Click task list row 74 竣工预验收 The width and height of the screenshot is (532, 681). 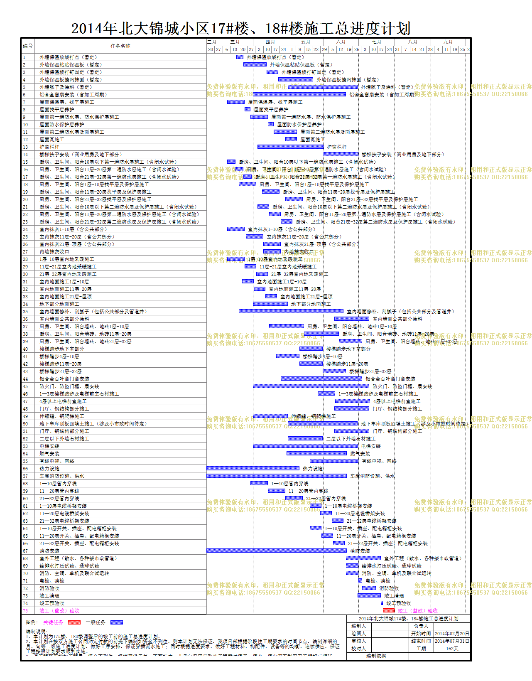(114, 603)
